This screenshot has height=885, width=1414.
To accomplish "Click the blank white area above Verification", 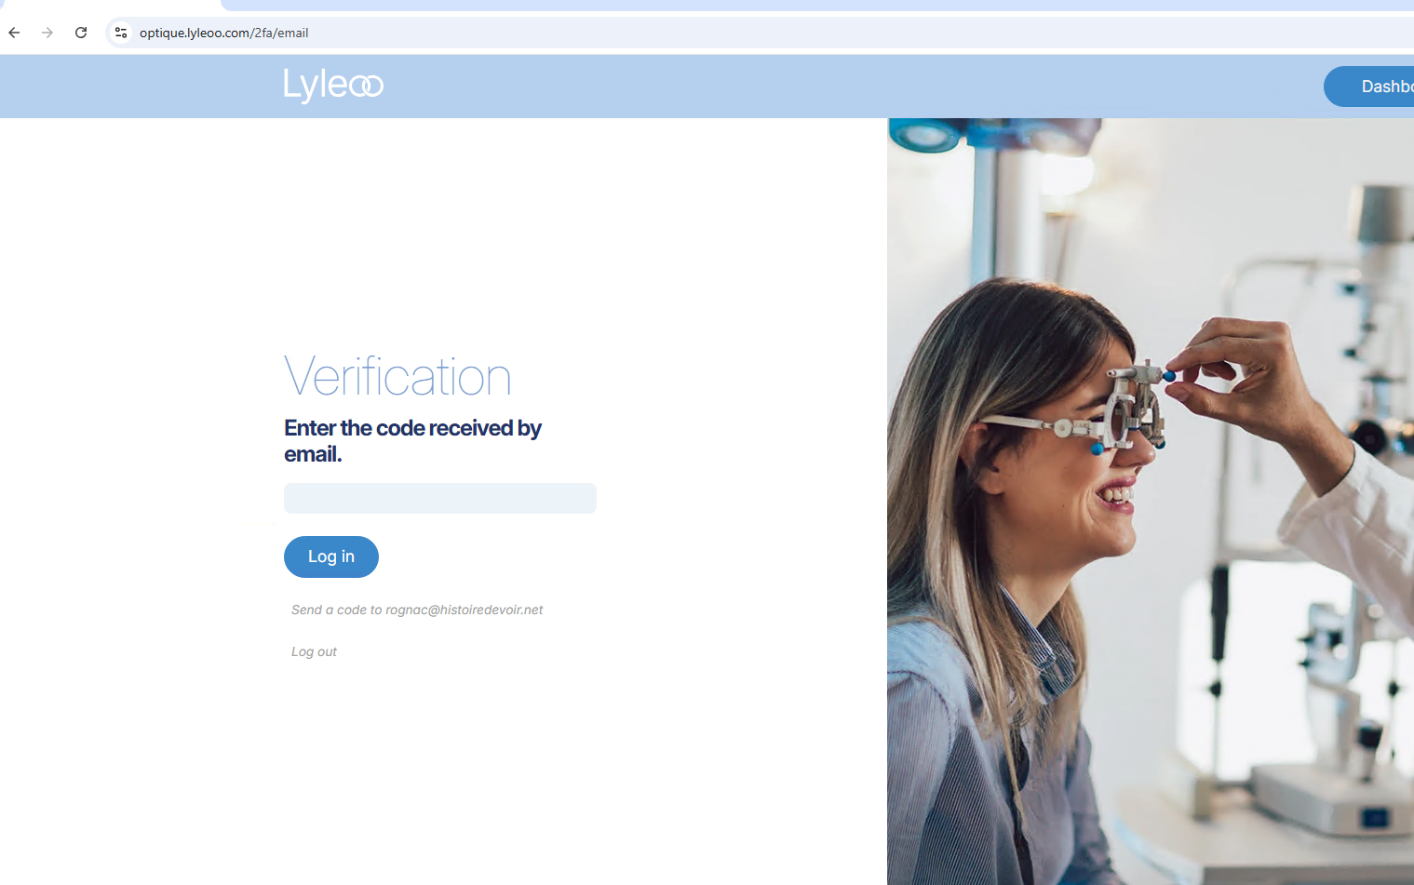I will (x=443, y=233).
